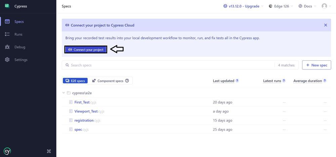Click the a day ago timestamp
Viewport: 336px width, 157px height.
pyautogui.click(x=221, y=111)
